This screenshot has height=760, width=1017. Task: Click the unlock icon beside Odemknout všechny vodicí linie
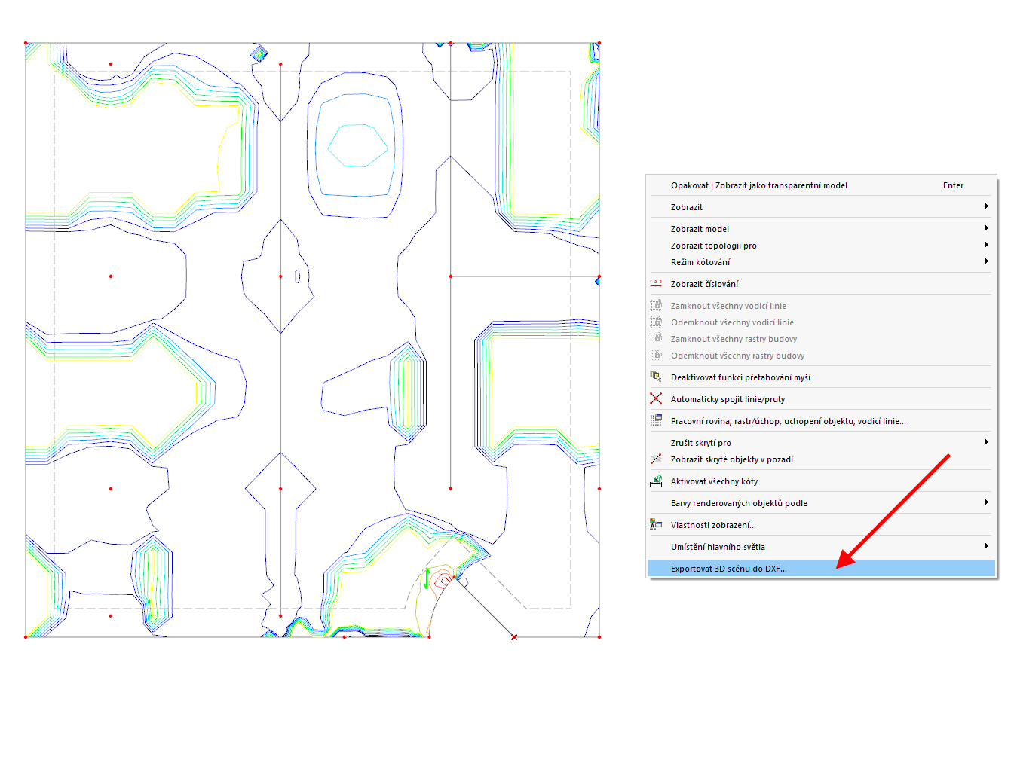tap(656, 322)
